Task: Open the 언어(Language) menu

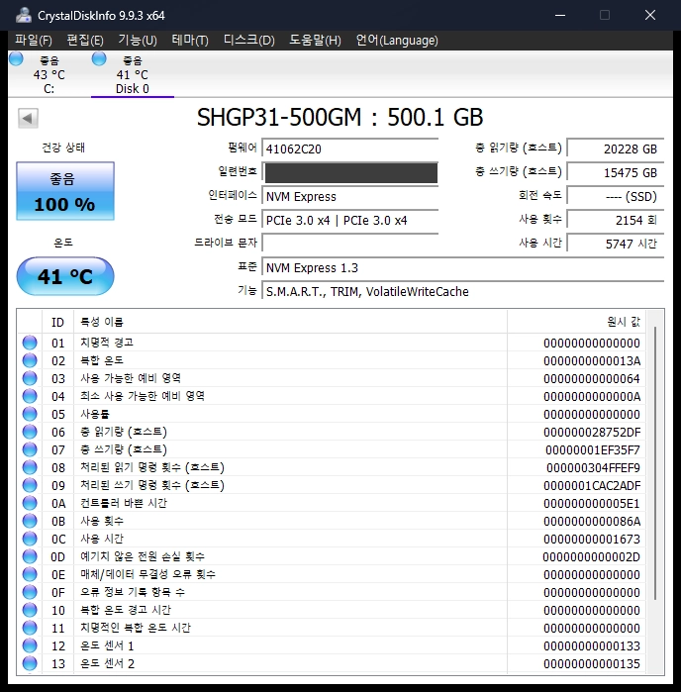Action: [397, 41]
